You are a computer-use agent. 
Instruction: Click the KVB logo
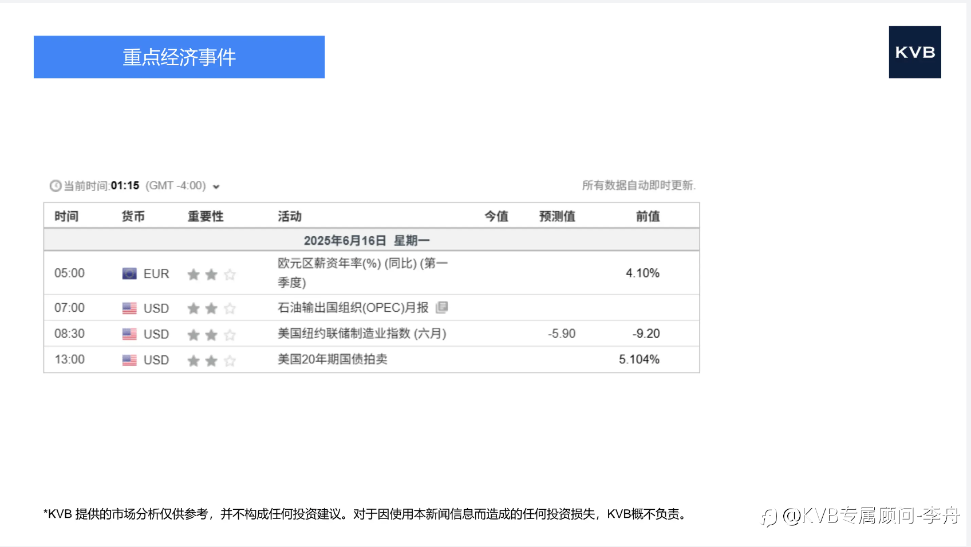[915, 52]
